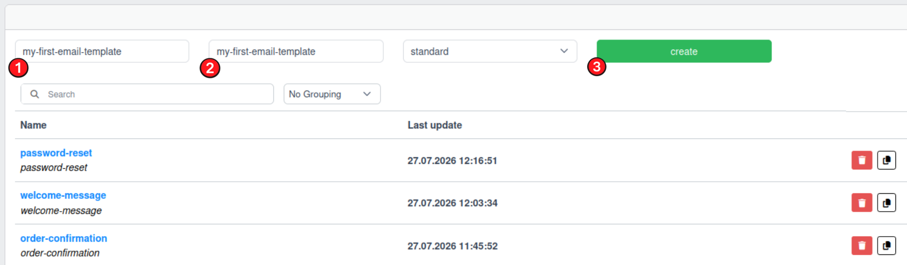Sort by the Name column header
Viewport: 907px width, 265px height.
(33, 125)
